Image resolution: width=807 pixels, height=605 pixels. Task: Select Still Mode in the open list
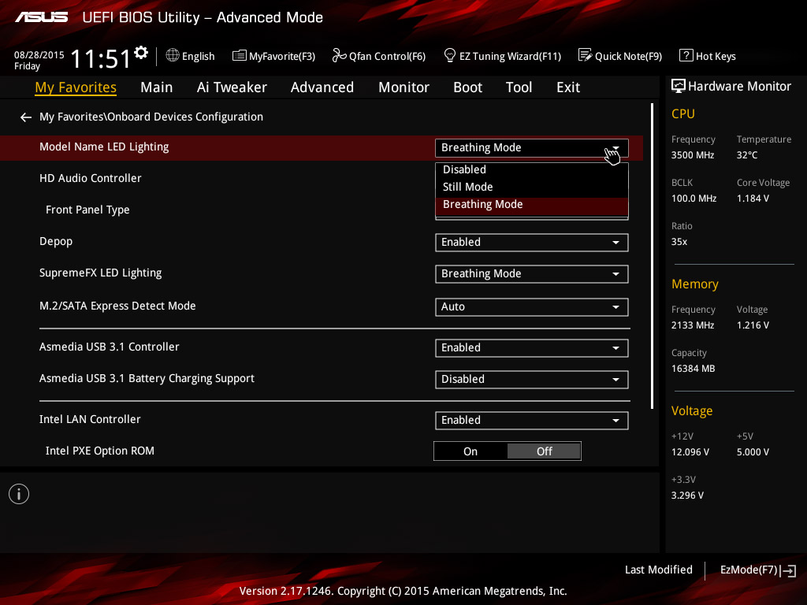coord(532,187)
